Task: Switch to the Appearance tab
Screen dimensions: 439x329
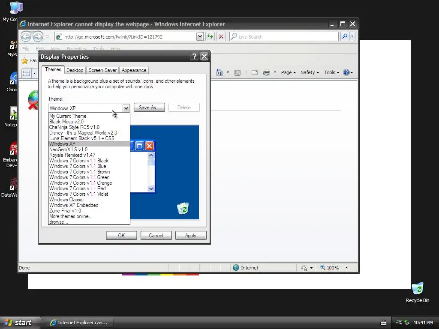Action: point(134,70)
